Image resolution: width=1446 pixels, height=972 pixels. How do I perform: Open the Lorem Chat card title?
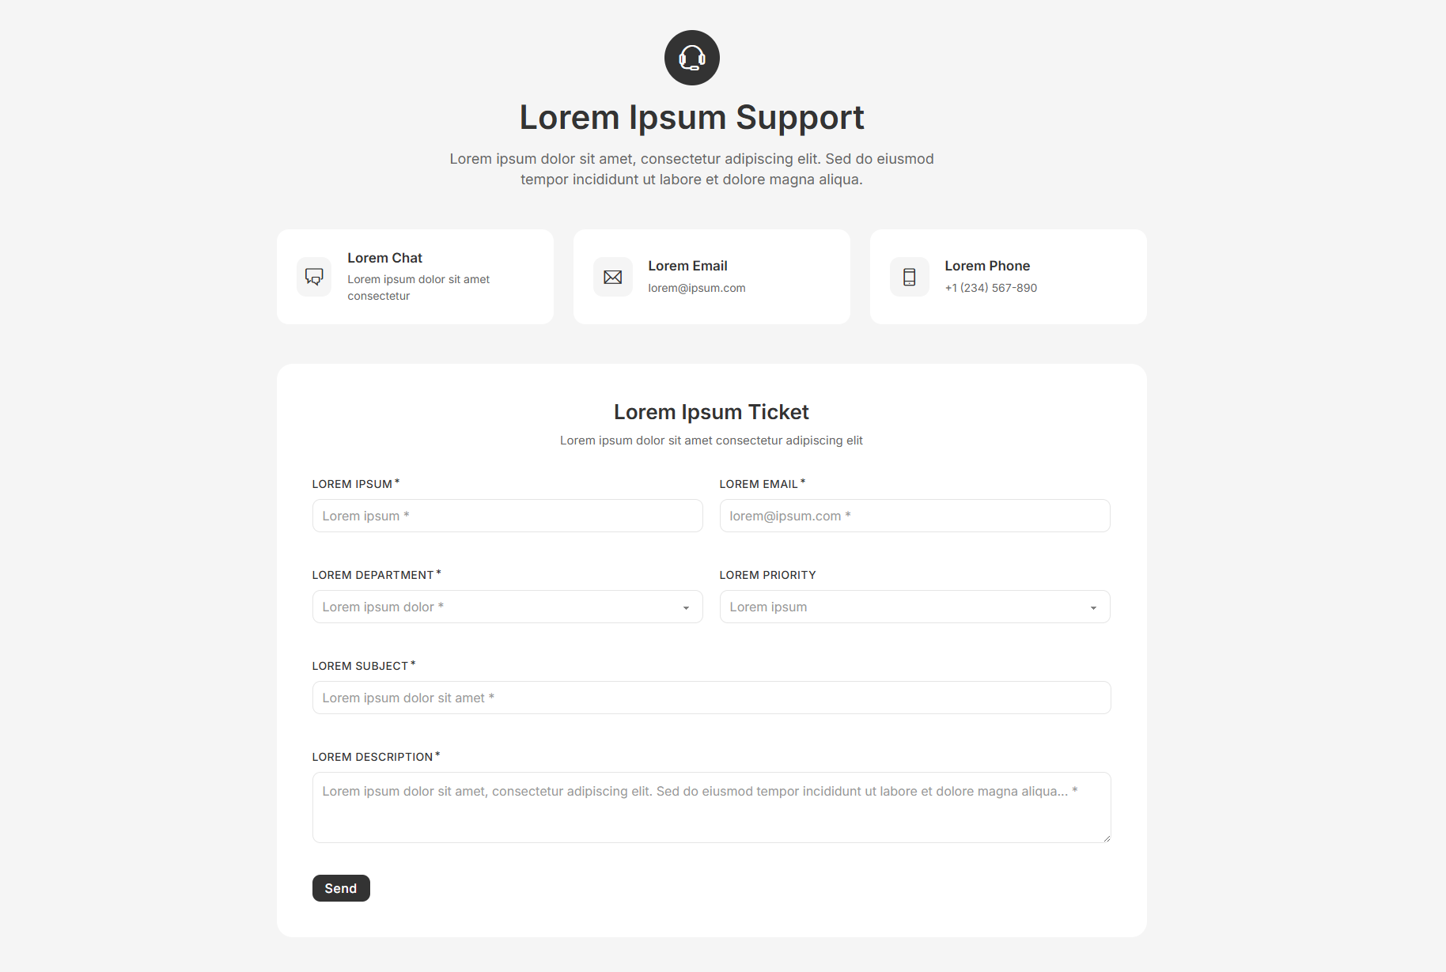(384, 258)
